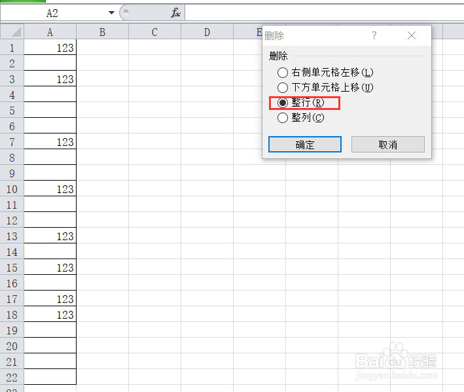Click the select-all corner triangle
This screenshot has height=392, width=464.
[x=12, y=31]
